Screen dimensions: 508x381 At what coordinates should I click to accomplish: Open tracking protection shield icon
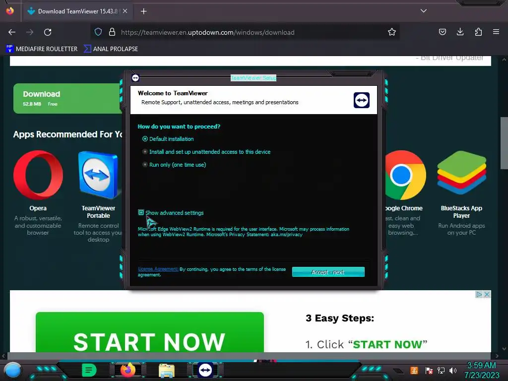pyautogui.click(x=98, y=32)
